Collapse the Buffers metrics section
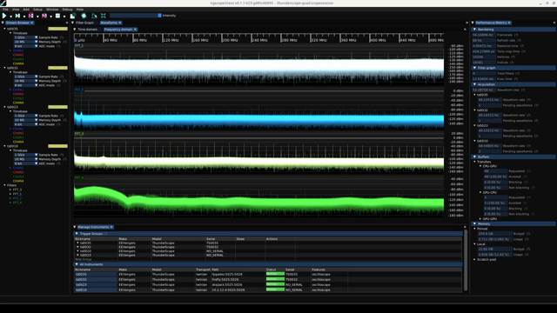This screenshot has height=313, width=557. [x=474, y=156]
